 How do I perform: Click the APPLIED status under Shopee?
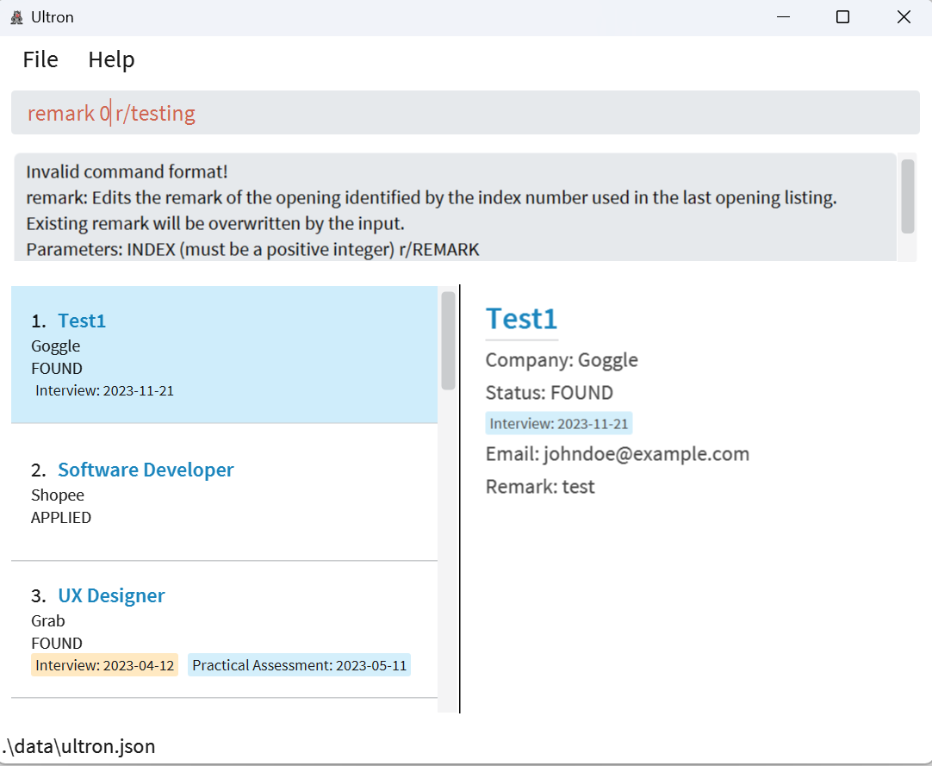[61, 517]
